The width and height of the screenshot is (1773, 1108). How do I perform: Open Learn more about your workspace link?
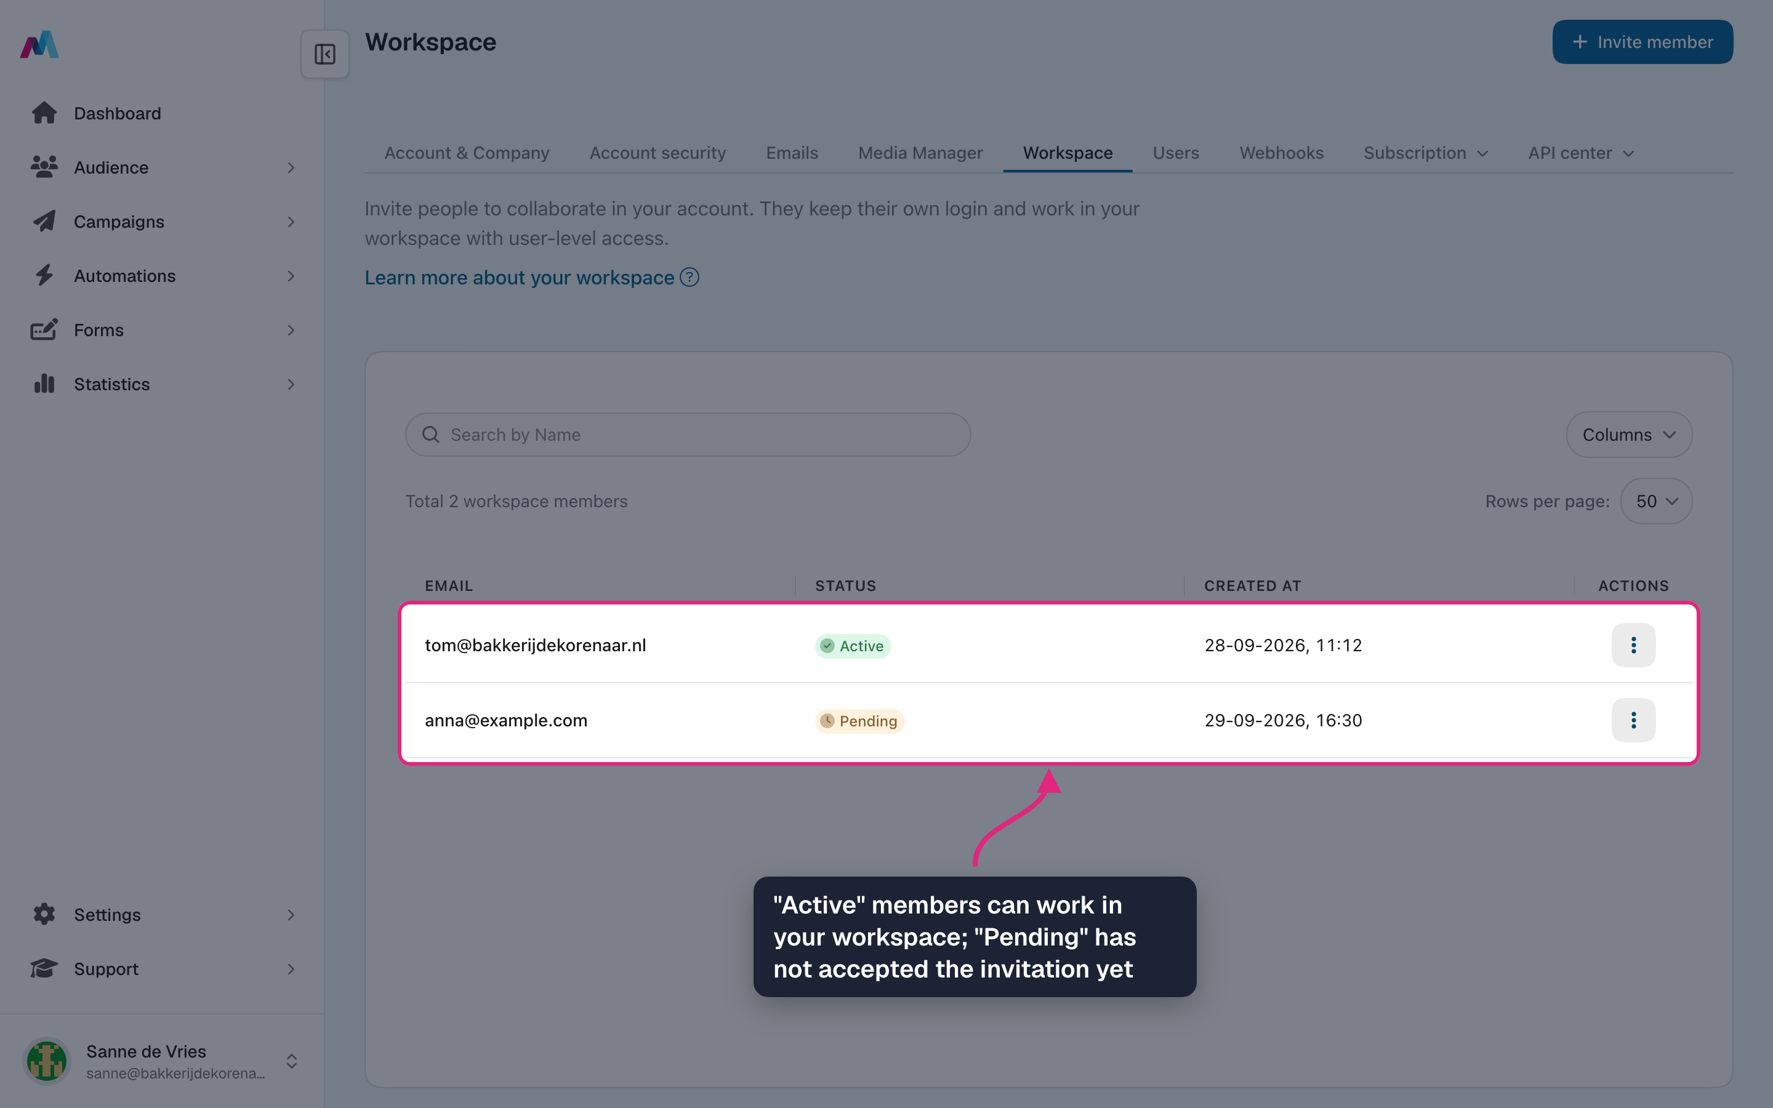coord(520,278)
